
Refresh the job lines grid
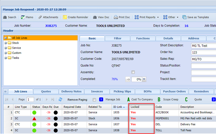[60, 99]
